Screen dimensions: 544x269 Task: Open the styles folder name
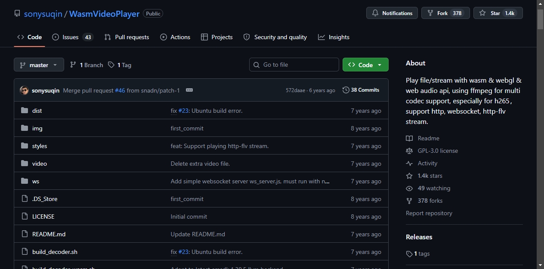tap(40, 146)
